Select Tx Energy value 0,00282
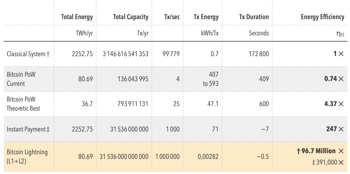 pyautogui.click(x=208, y=156)
